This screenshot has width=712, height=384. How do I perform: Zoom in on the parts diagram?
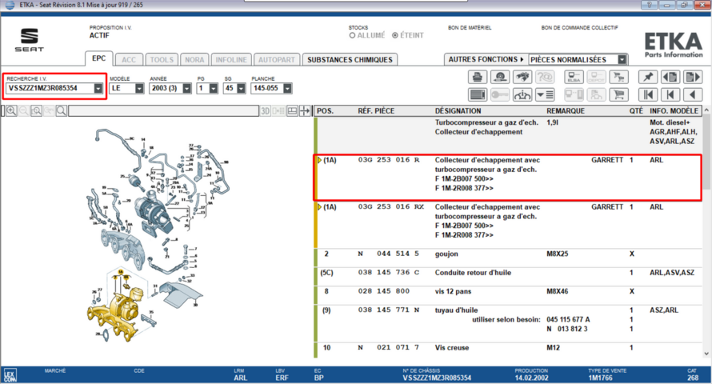(x=11, y=110)
